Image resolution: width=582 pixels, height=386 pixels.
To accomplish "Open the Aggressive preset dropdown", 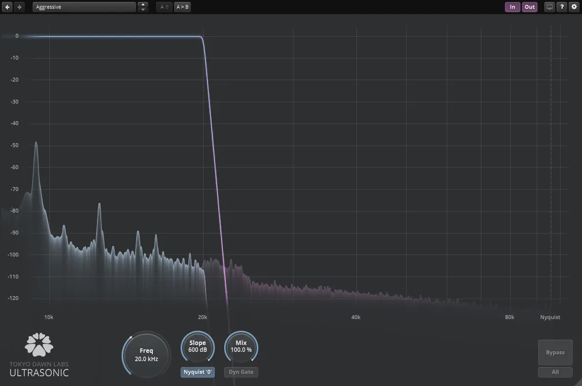I will click(84, 7).
